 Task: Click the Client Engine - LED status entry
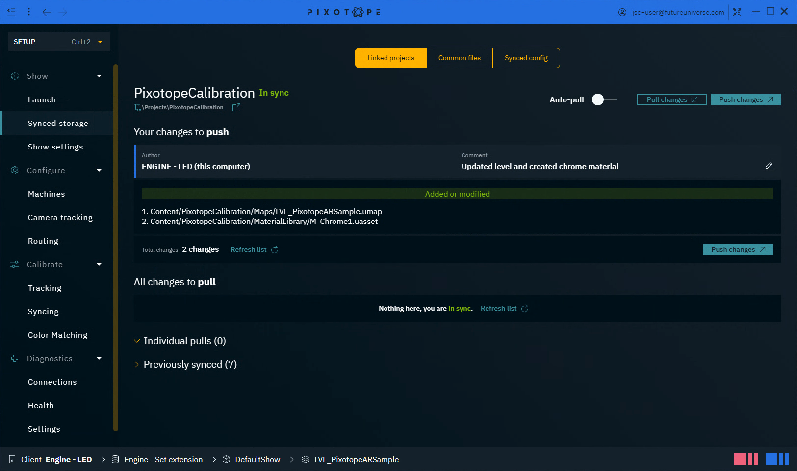coord(56,459)
